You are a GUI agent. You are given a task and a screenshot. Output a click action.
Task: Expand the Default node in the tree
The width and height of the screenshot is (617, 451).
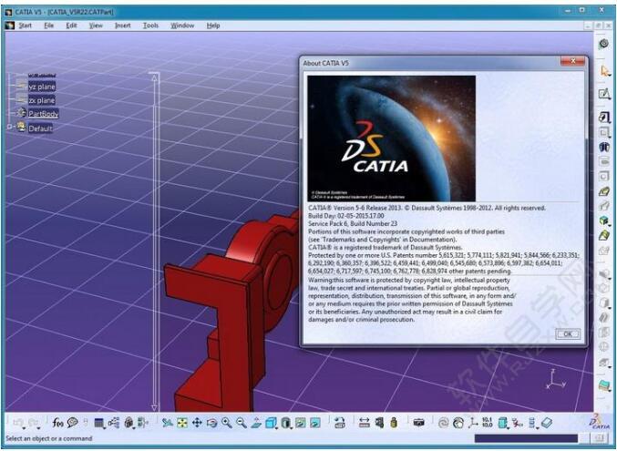point(8,128)
